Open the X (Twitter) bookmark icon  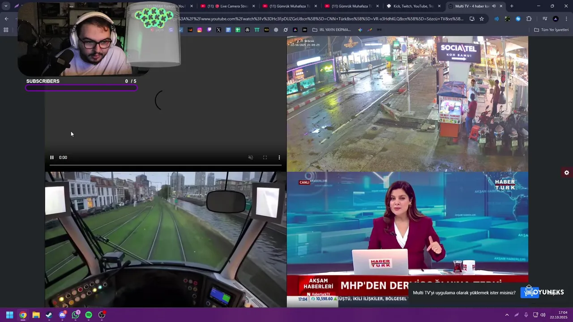218,30
